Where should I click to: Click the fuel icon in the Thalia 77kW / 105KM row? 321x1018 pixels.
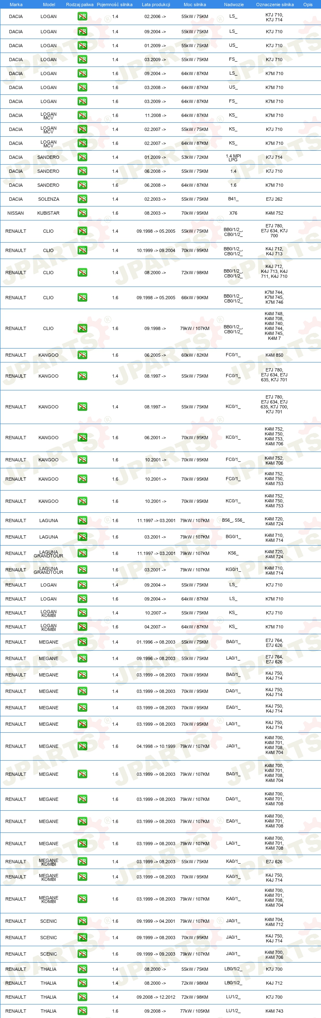pos(82,1011)
